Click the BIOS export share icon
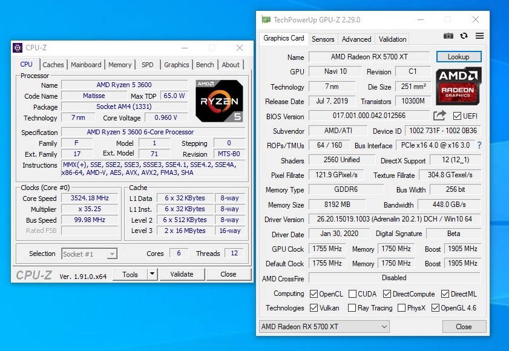Screen dimensions: 509x351 click(439, 116)
